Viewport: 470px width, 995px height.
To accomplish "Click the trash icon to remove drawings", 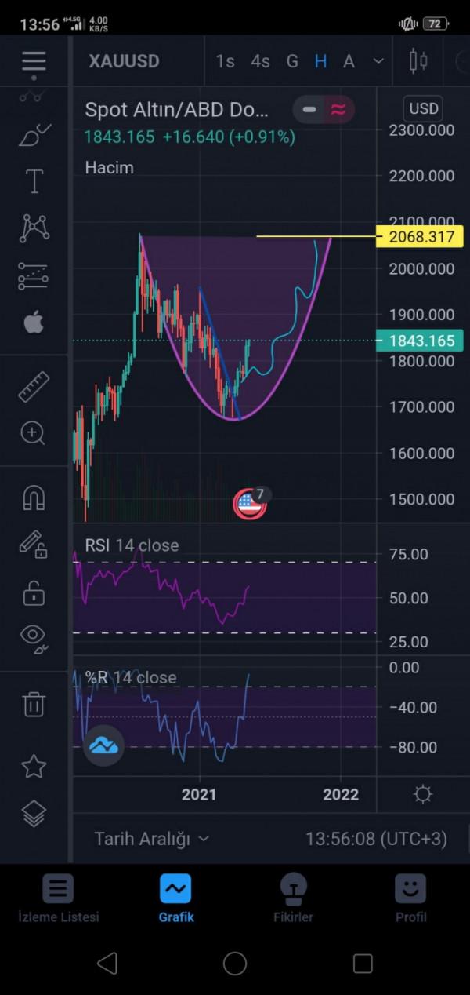I will (34, 704).
